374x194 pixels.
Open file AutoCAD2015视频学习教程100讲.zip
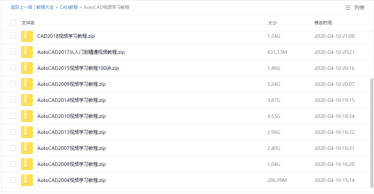(x=78, y=68)
